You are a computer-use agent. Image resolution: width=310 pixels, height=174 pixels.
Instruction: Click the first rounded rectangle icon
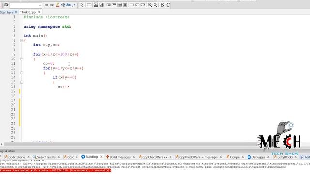click(132, 5)
